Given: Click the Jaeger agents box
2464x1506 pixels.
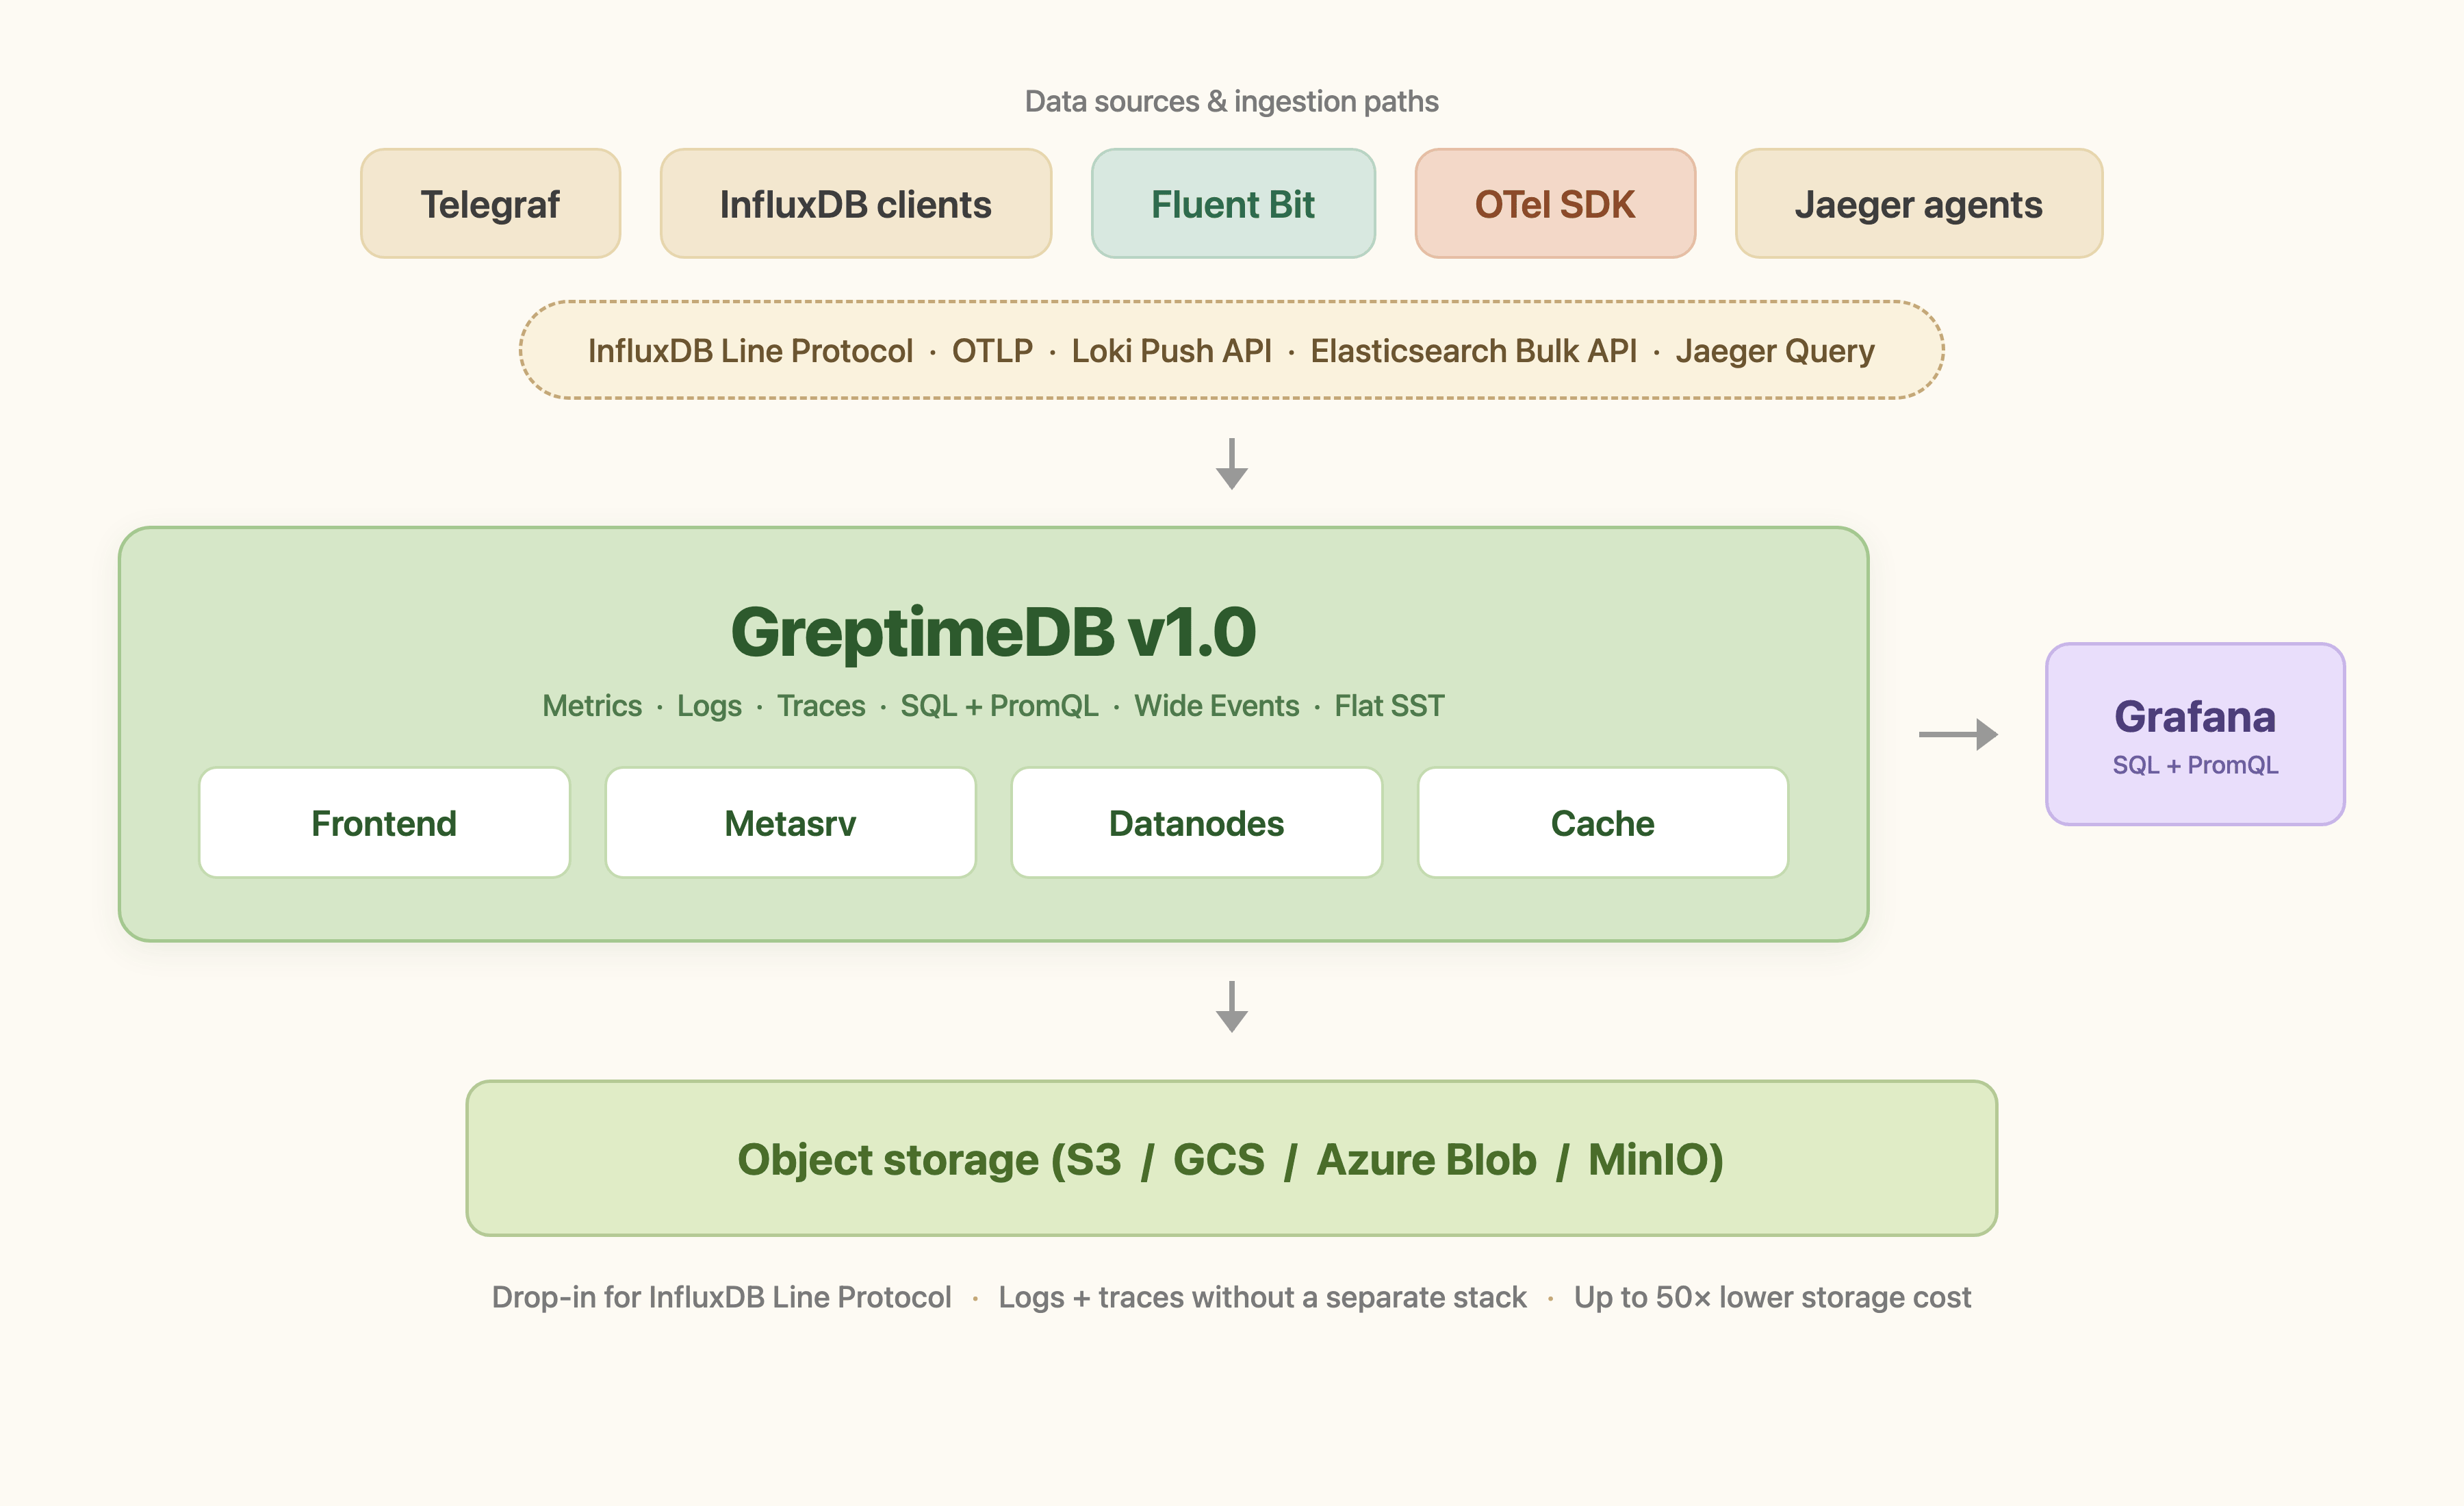Looking at the screenshot, I should point(1918,204).
